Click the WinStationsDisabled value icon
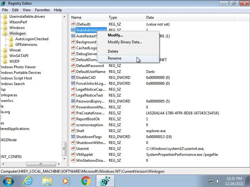The width and height of the screenshot is (250, 187). (73, 160)
